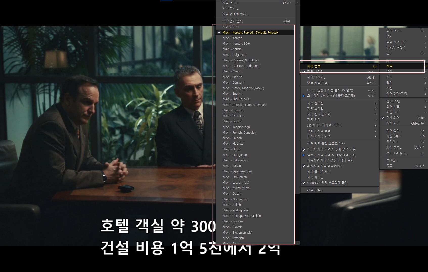This screenshot has width=428, height=272.
Task: Click '수동 자막 입력...' option
Action: click(340, 83)
